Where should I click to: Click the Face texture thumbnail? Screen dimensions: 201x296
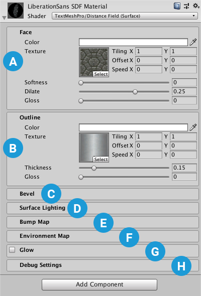[x=94, y=62]
